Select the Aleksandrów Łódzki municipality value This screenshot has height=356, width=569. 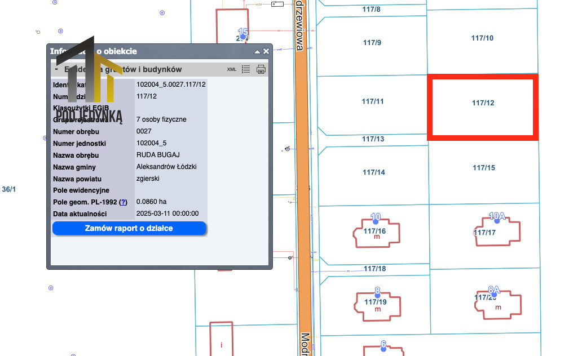pyautogui.click(x=166, y=167)
